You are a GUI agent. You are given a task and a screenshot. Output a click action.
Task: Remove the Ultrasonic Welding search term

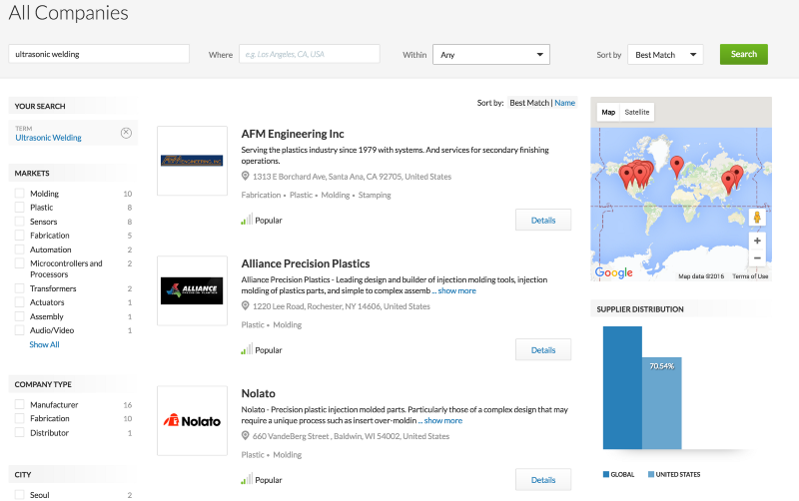point(126,133)
